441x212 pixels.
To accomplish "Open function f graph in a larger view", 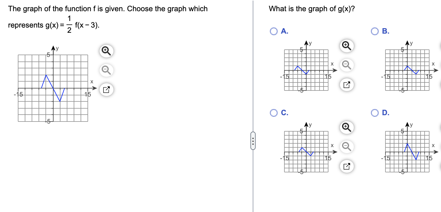I will (107, 89).
